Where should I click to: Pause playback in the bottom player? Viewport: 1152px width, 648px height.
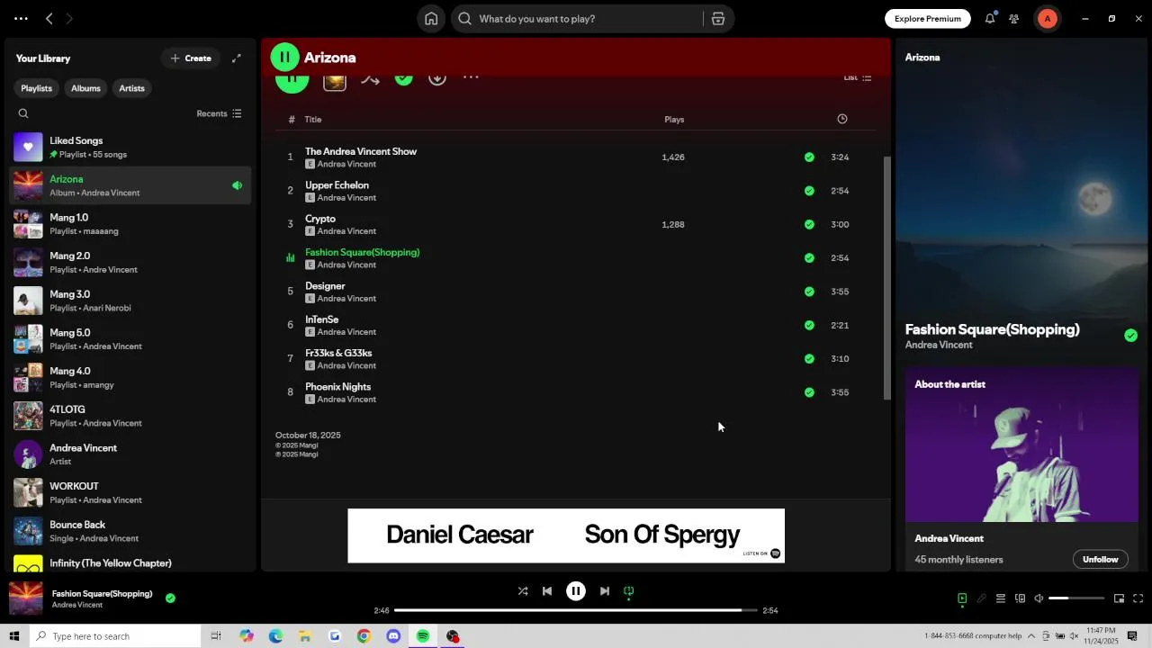(576, 591)
